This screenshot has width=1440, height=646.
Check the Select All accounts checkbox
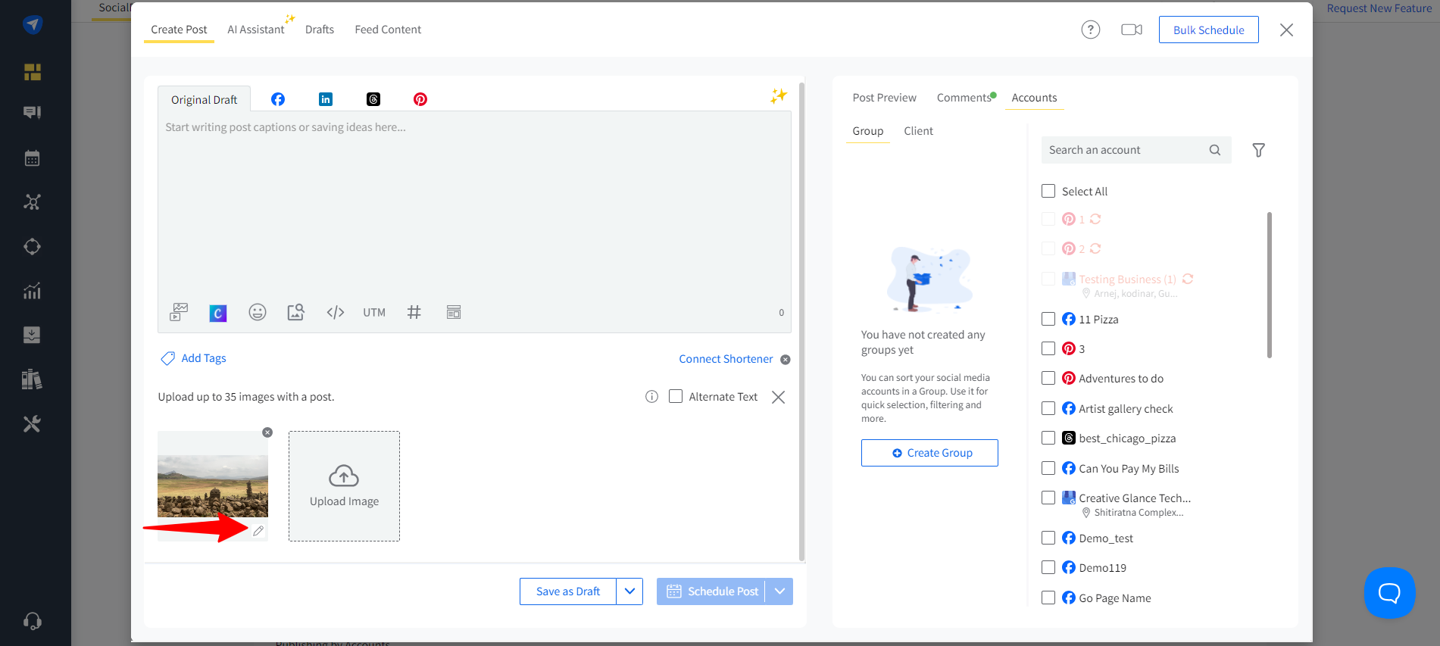1048,191
